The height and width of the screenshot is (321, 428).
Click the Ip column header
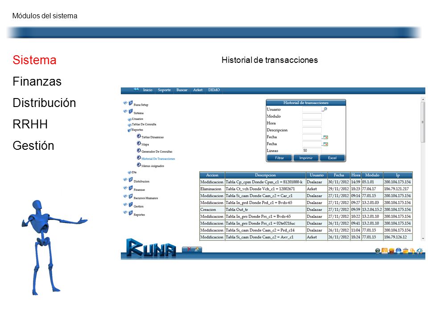tap(398, 175)
